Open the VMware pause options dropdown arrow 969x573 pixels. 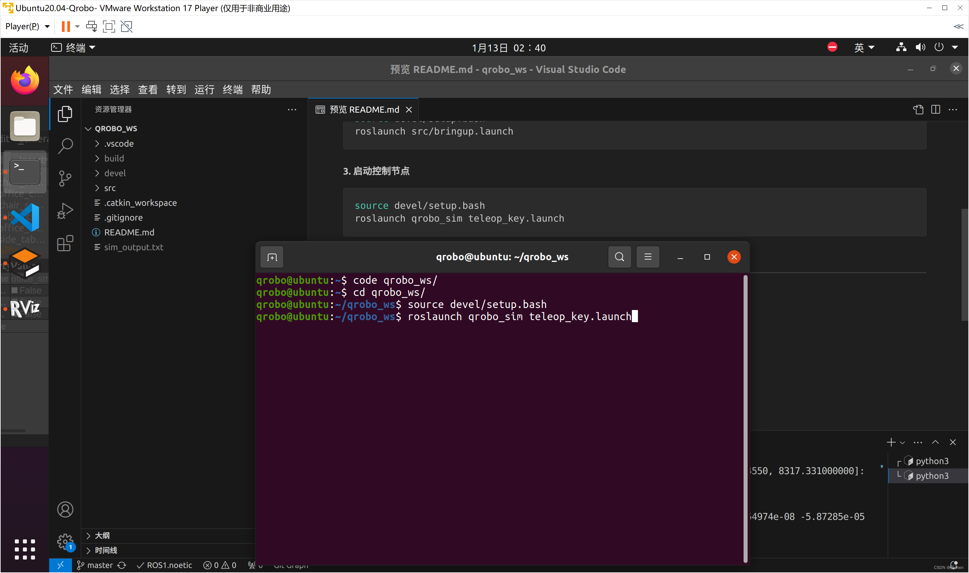pos(77,27)
